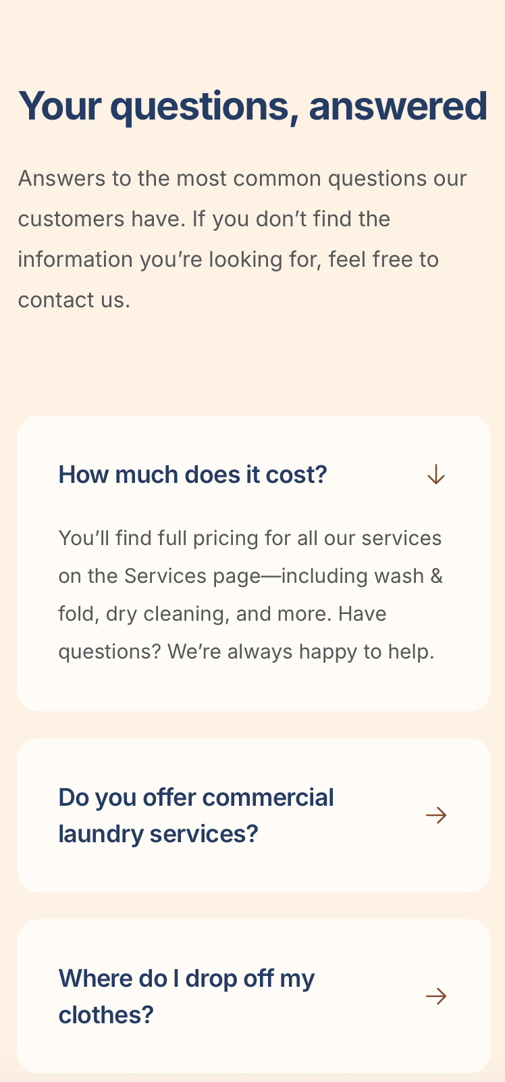Click the word "answered" in the main heading
This screenshot has width=505, height=1082.
point(398,106)
